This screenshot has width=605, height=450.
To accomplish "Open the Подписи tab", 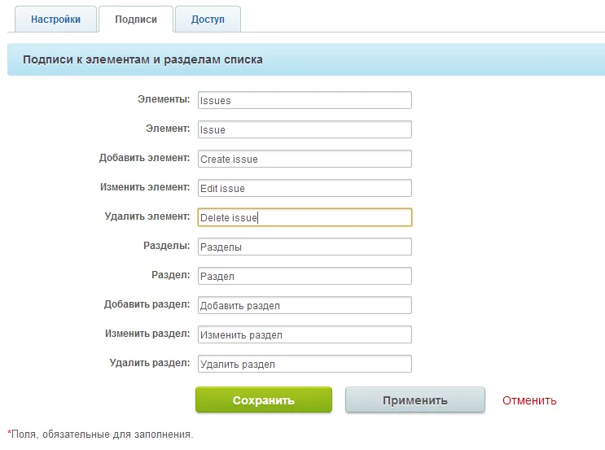I will [x=136, y=20].
